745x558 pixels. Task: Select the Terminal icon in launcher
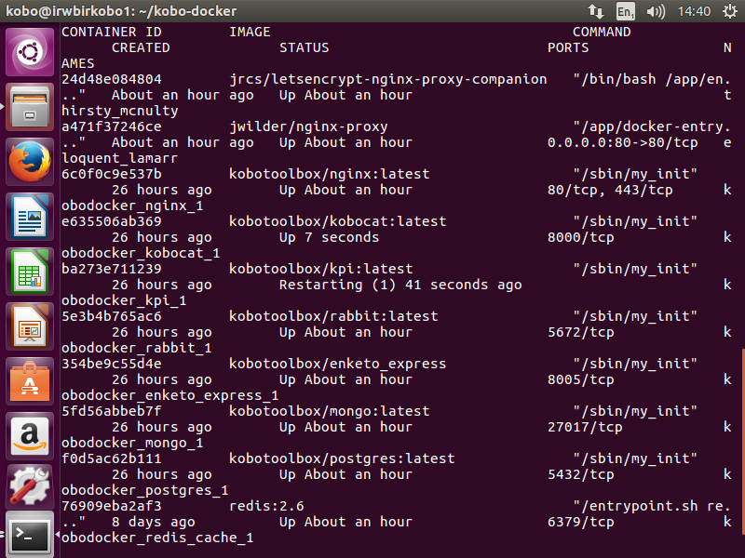point(30,537)
